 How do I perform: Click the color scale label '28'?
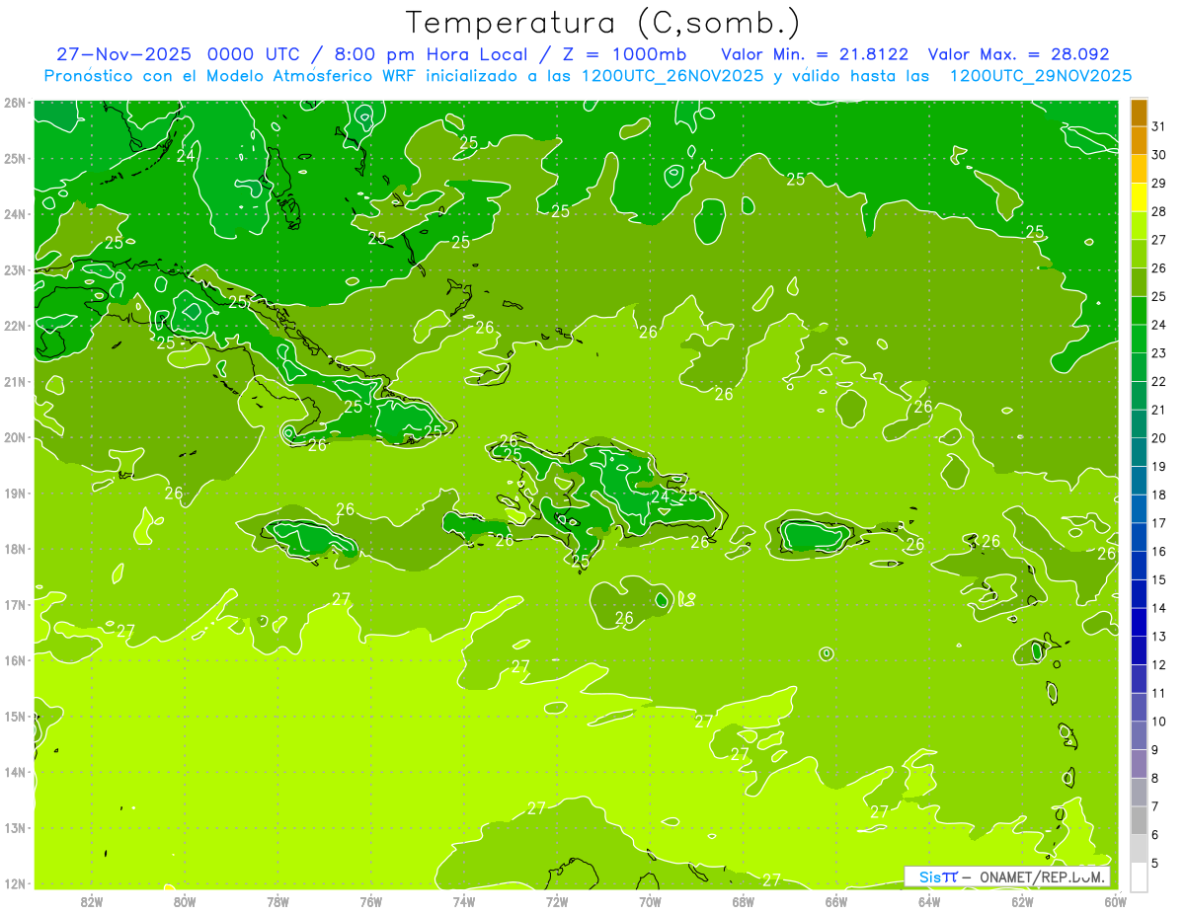[x=1158, y=211]
